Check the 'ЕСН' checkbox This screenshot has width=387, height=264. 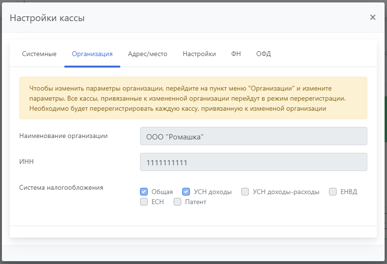pos(144,202)
